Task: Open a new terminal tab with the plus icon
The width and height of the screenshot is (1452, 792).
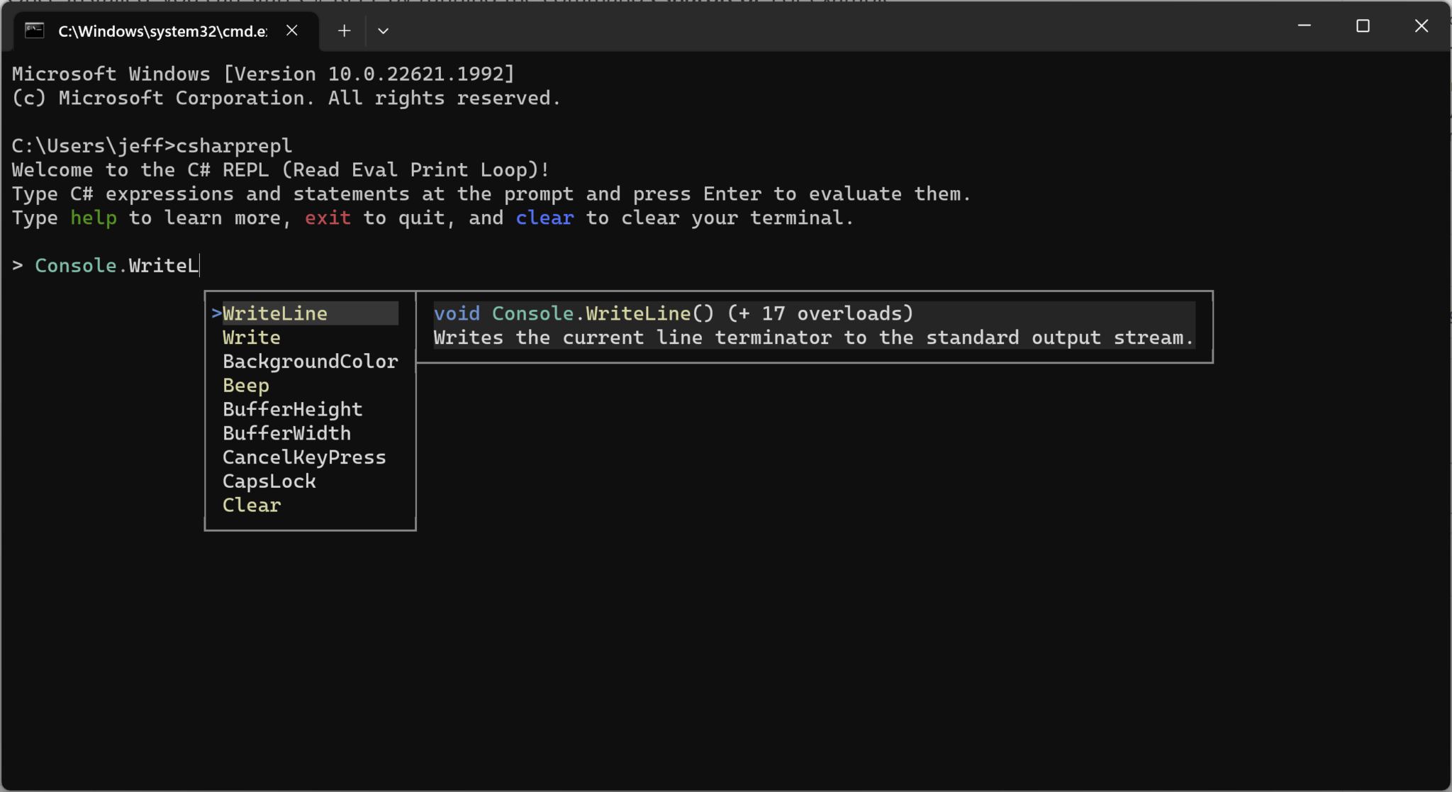Action: pos(344,30)
